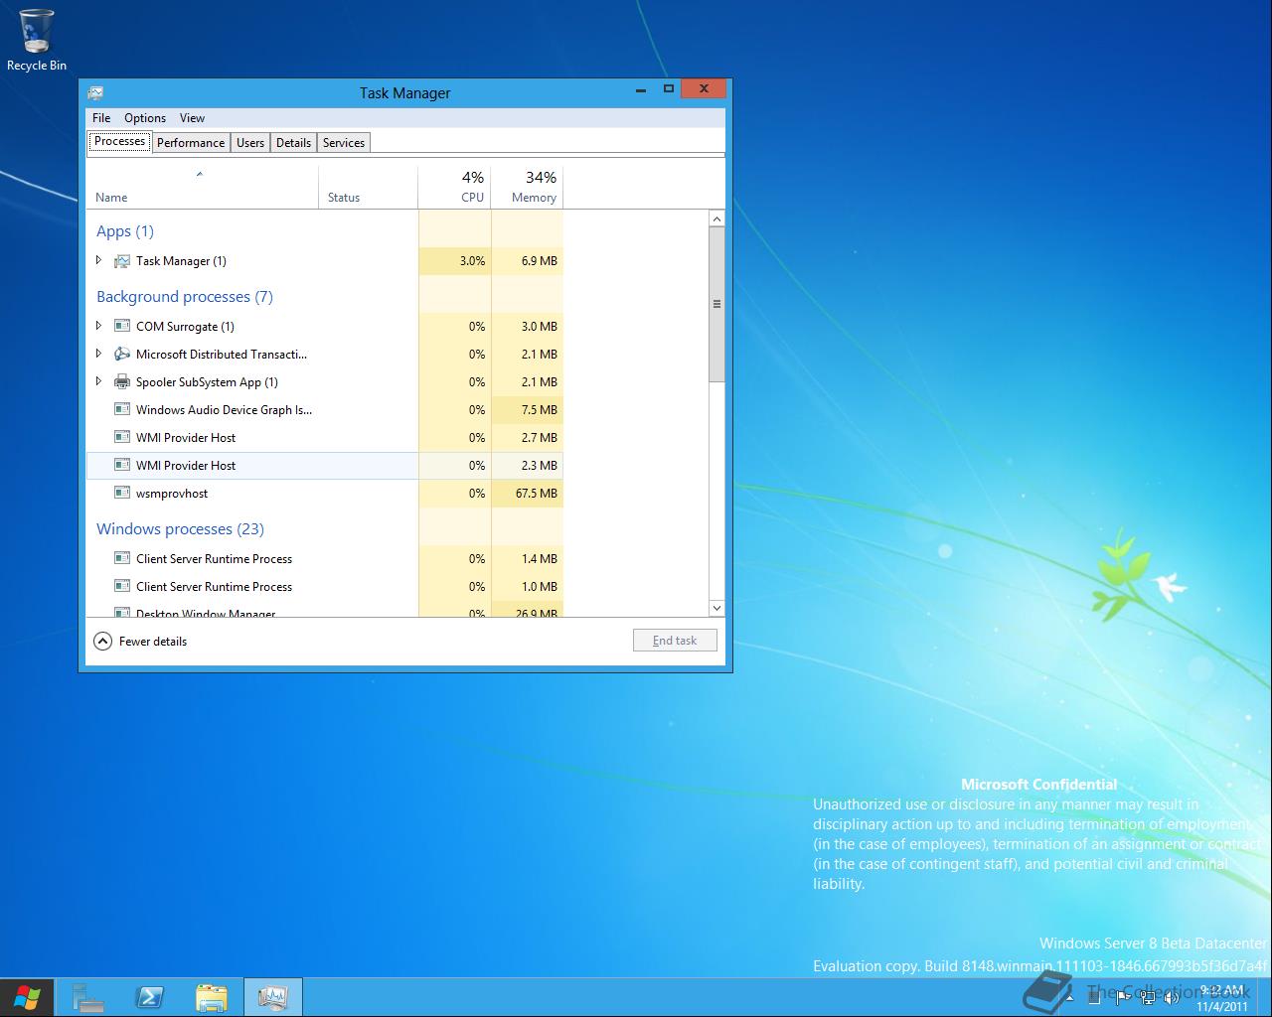Select Task Manager taskbar button
The height and width of the screenshot is (1017, 1272).
[273, 997]
